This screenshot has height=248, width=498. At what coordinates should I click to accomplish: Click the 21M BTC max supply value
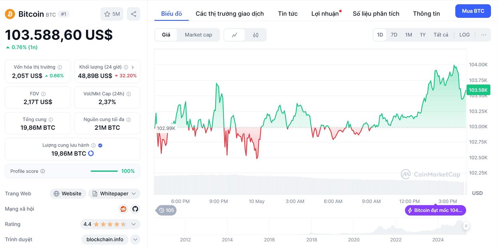(107, 127)
